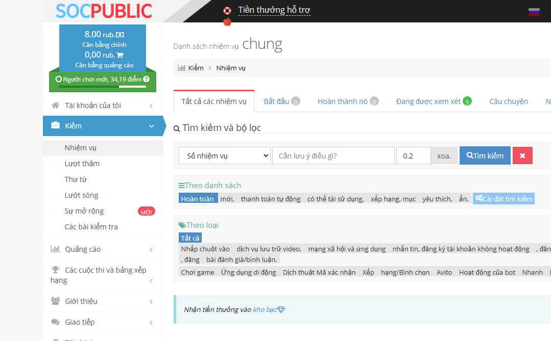Click the diamond treasury icon

pos(281,310)
